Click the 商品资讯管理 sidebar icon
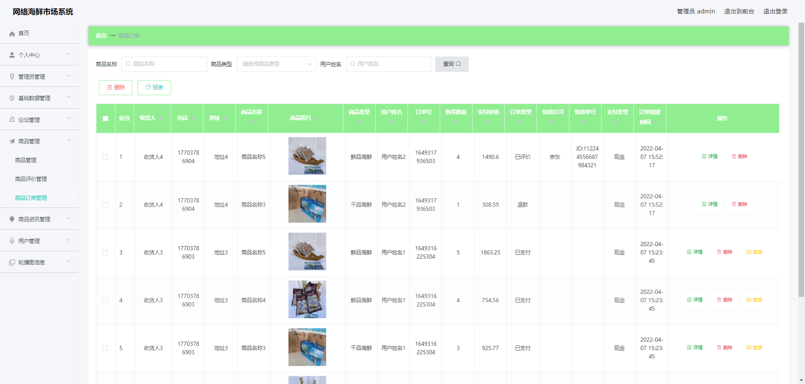This screenshot has width=805, height=384. (12, 219)
